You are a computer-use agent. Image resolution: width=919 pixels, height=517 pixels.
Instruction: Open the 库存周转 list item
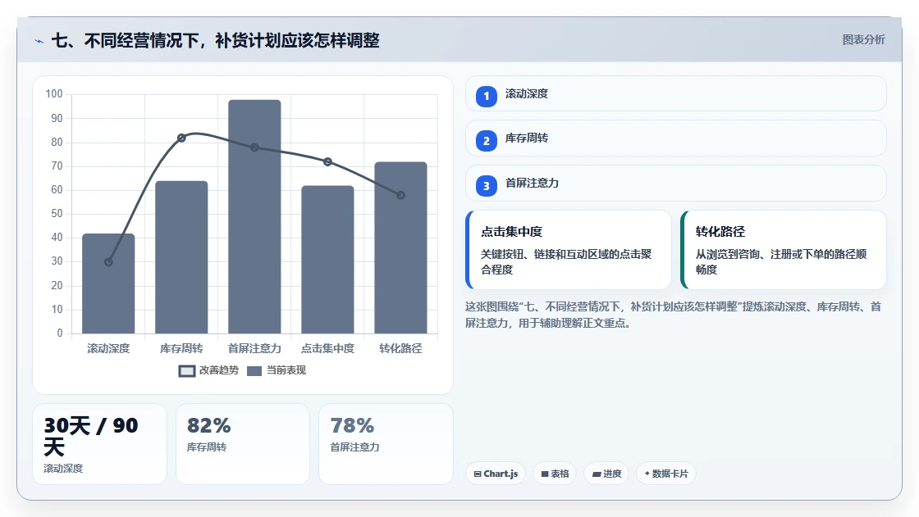[675, 138]
